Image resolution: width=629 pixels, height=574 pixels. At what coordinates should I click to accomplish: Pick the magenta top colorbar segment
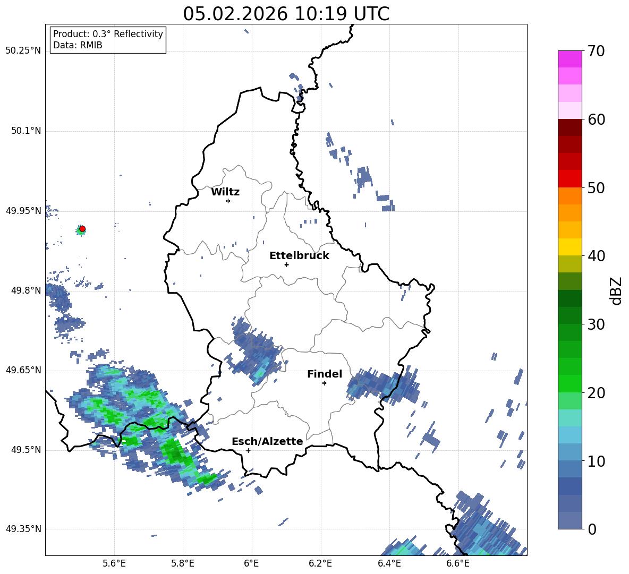(569, 59)
